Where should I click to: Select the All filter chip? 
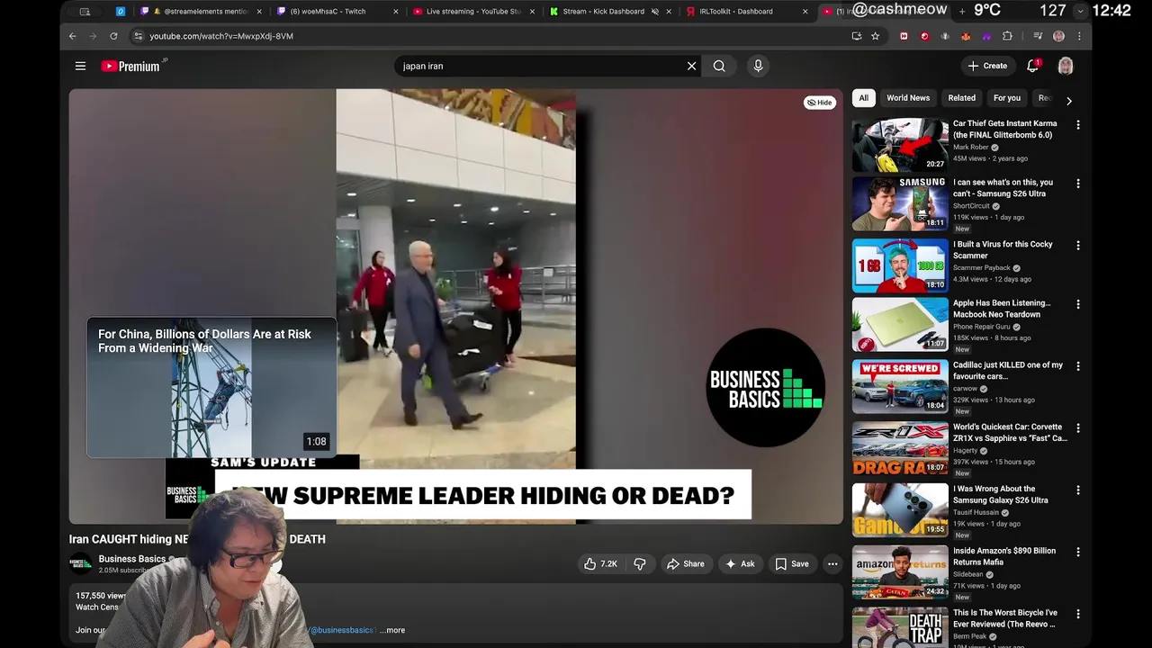click(x=863, y=97)
